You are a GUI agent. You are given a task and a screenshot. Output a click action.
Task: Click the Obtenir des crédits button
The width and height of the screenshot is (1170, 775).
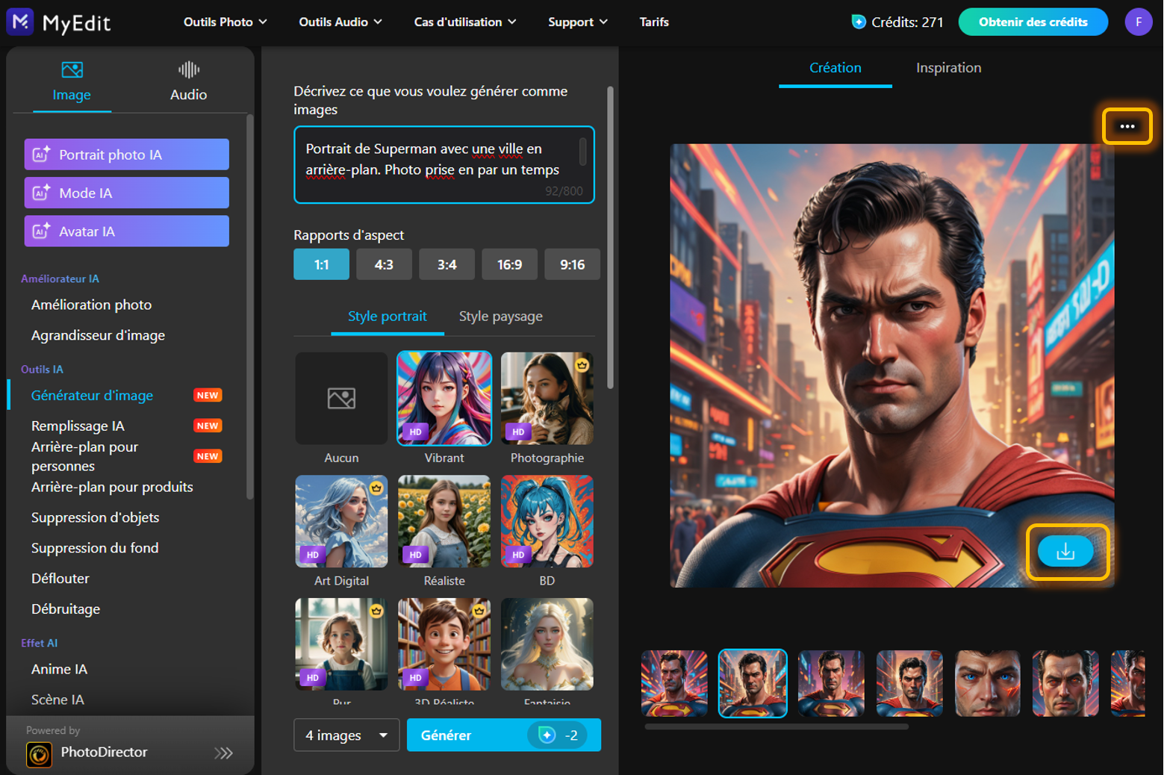pyautogui.click(x=1033, y=22)
